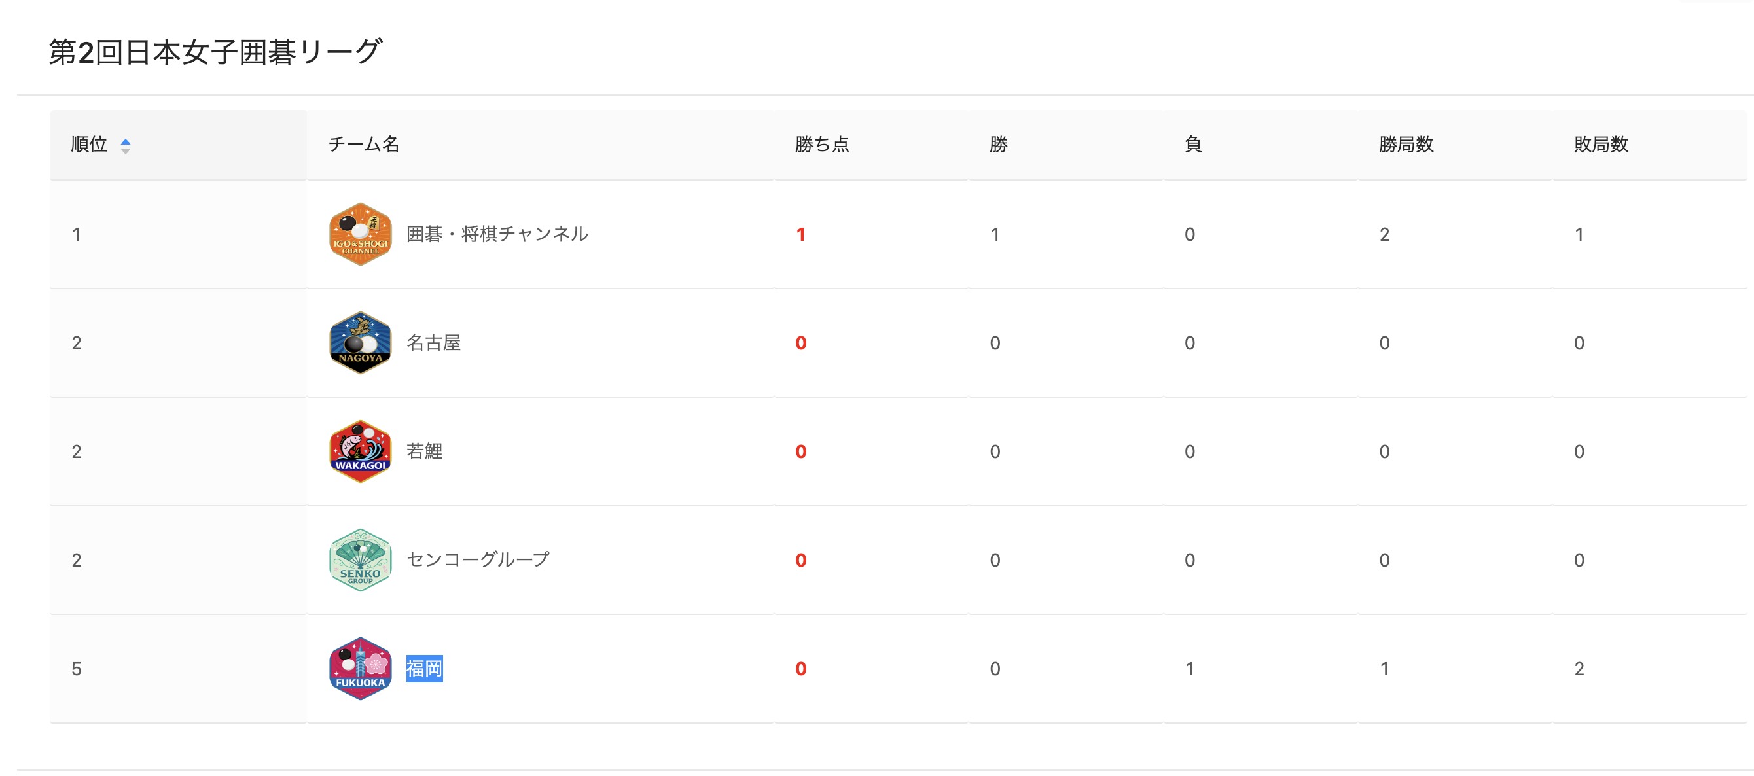The height and width of the screenshot is (776, 1754).
Task: Sort by the 順位 sort arrows
Action: coord(125,146)
